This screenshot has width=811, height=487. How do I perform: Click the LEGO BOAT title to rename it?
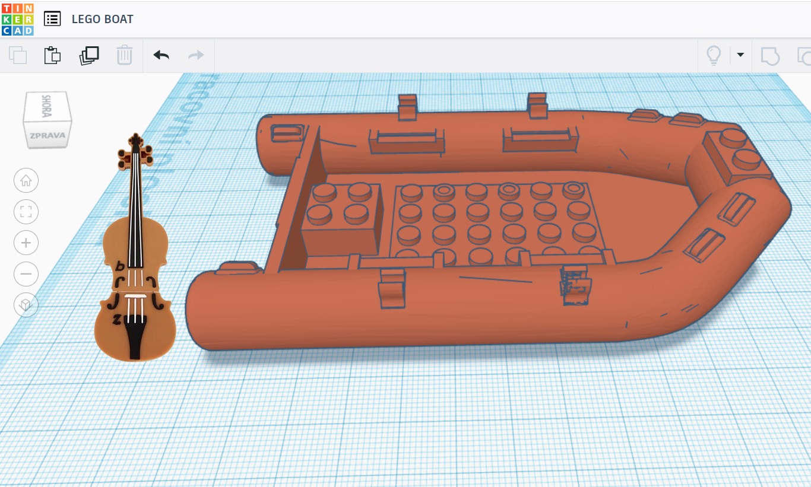102,18
